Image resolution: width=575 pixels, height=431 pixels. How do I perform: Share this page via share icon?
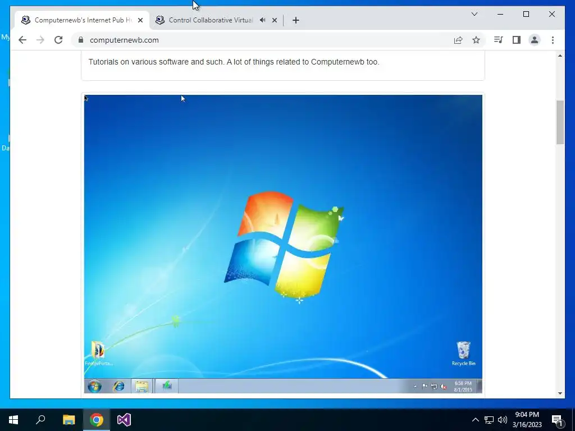[458, 40]
